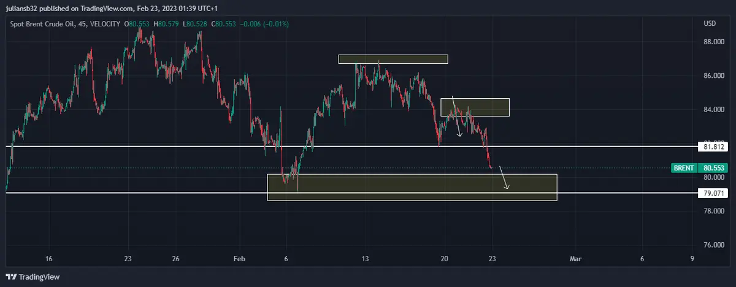Select the 79.071 price line label
Image resolution: width=736 pixels, height=287 pixels.
(715, 193)
